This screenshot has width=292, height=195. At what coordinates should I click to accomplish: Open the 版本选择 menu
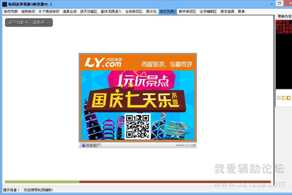coord(227,12)
